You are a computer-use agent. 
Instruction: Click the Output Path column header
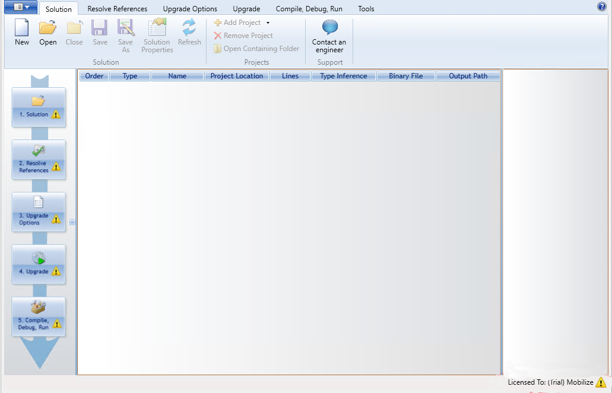coord(468,76)
